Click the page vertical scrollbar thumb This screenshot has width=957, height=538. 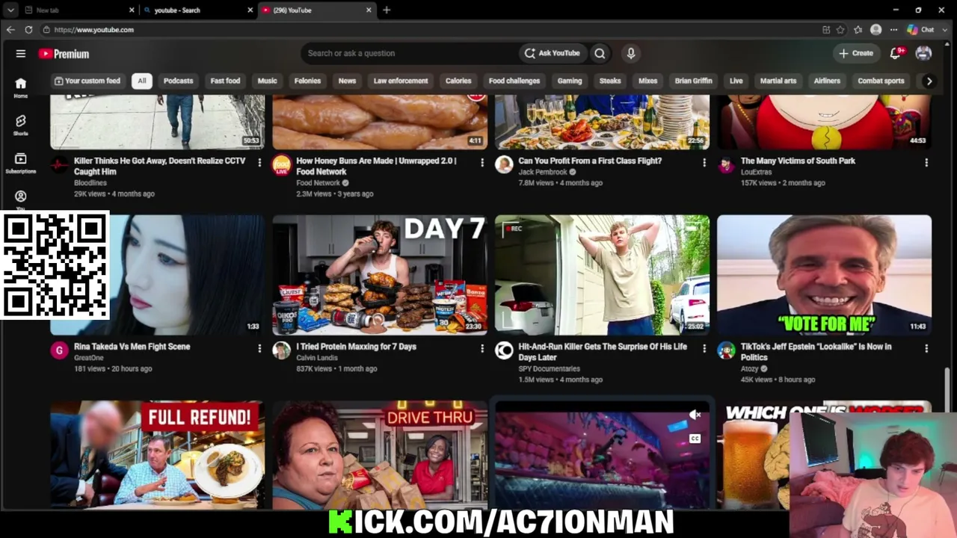pos(948,389)
